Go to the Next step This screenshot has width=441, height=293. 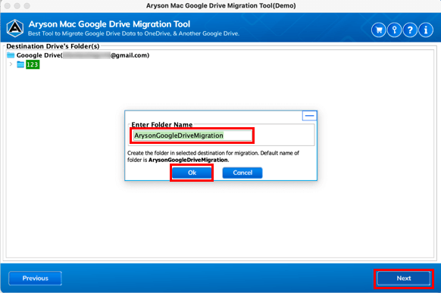click(x=404, y=279)
